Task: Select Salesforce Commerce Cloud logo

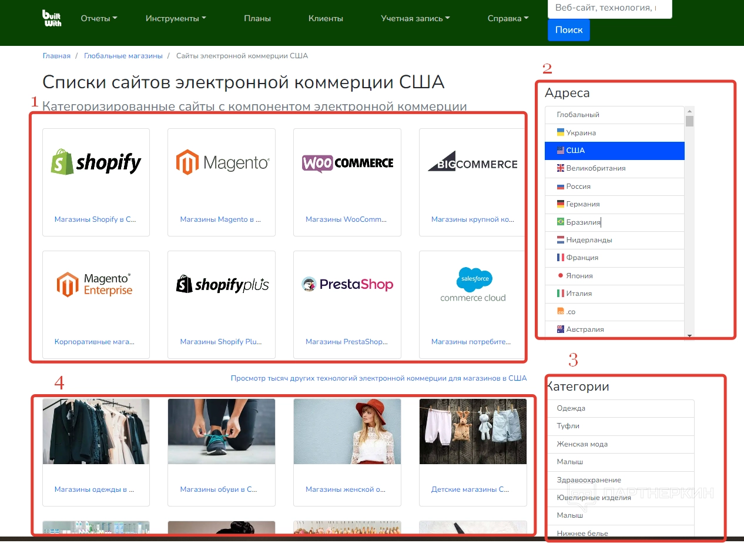Action: click(472, 285)
